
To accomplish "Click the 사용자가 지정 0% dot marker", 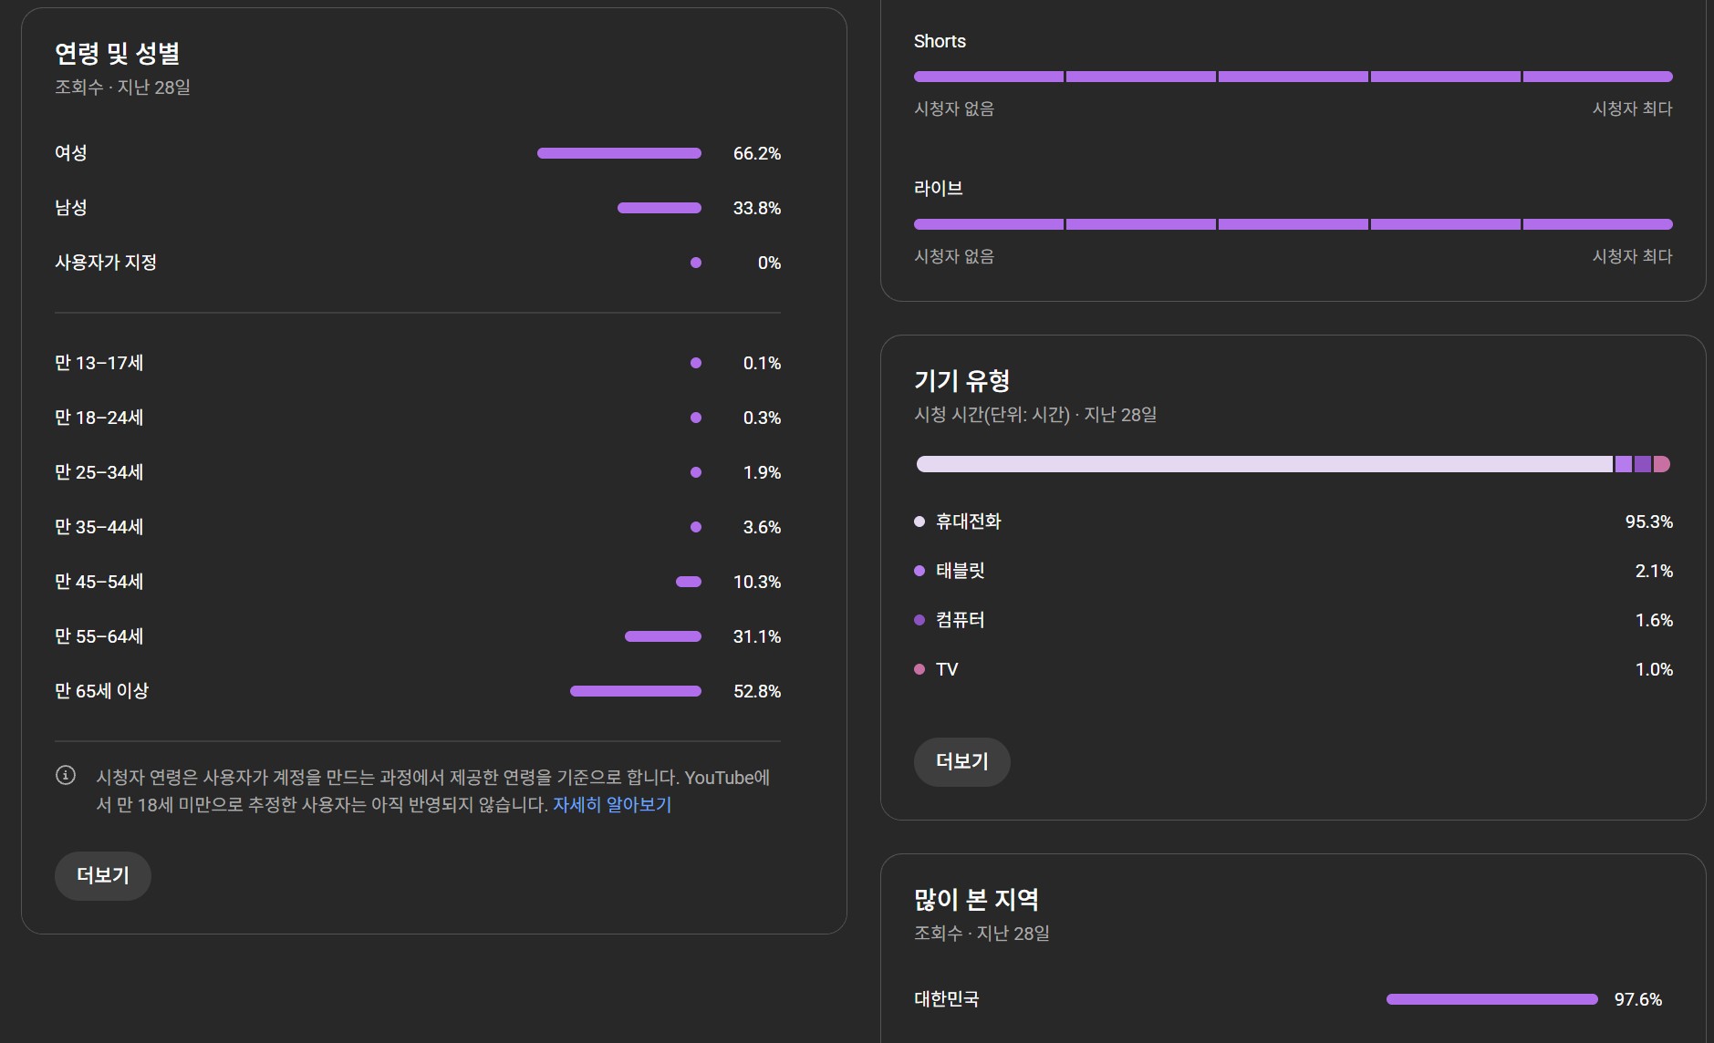I will [x=696, y=263].
